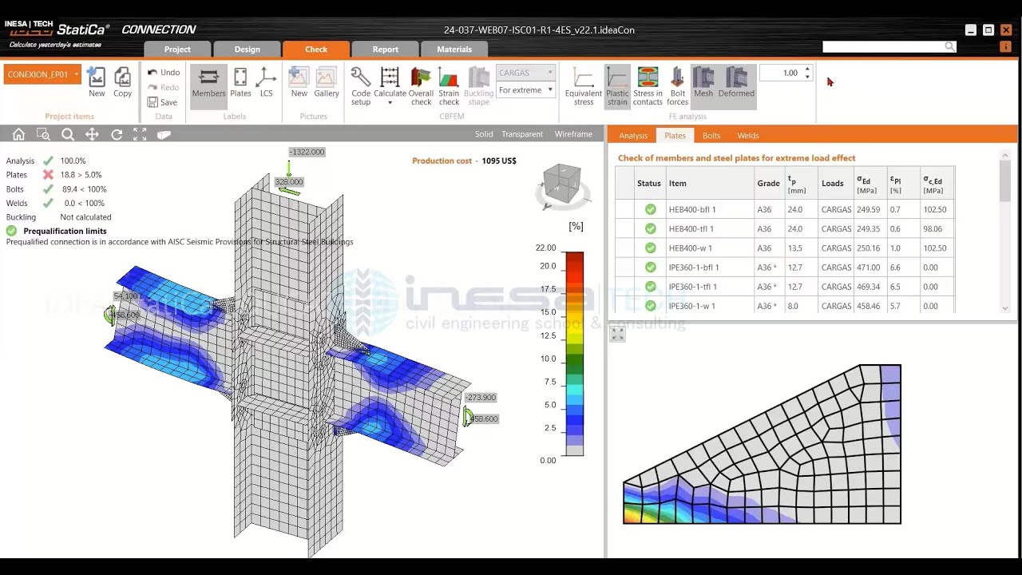Open the Welds results tab

tap(748, 136)
